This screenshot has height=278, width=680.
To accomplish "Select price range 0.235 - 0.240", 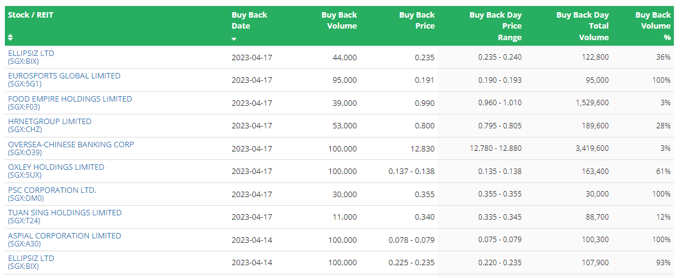I will click(x=500, y=57).
